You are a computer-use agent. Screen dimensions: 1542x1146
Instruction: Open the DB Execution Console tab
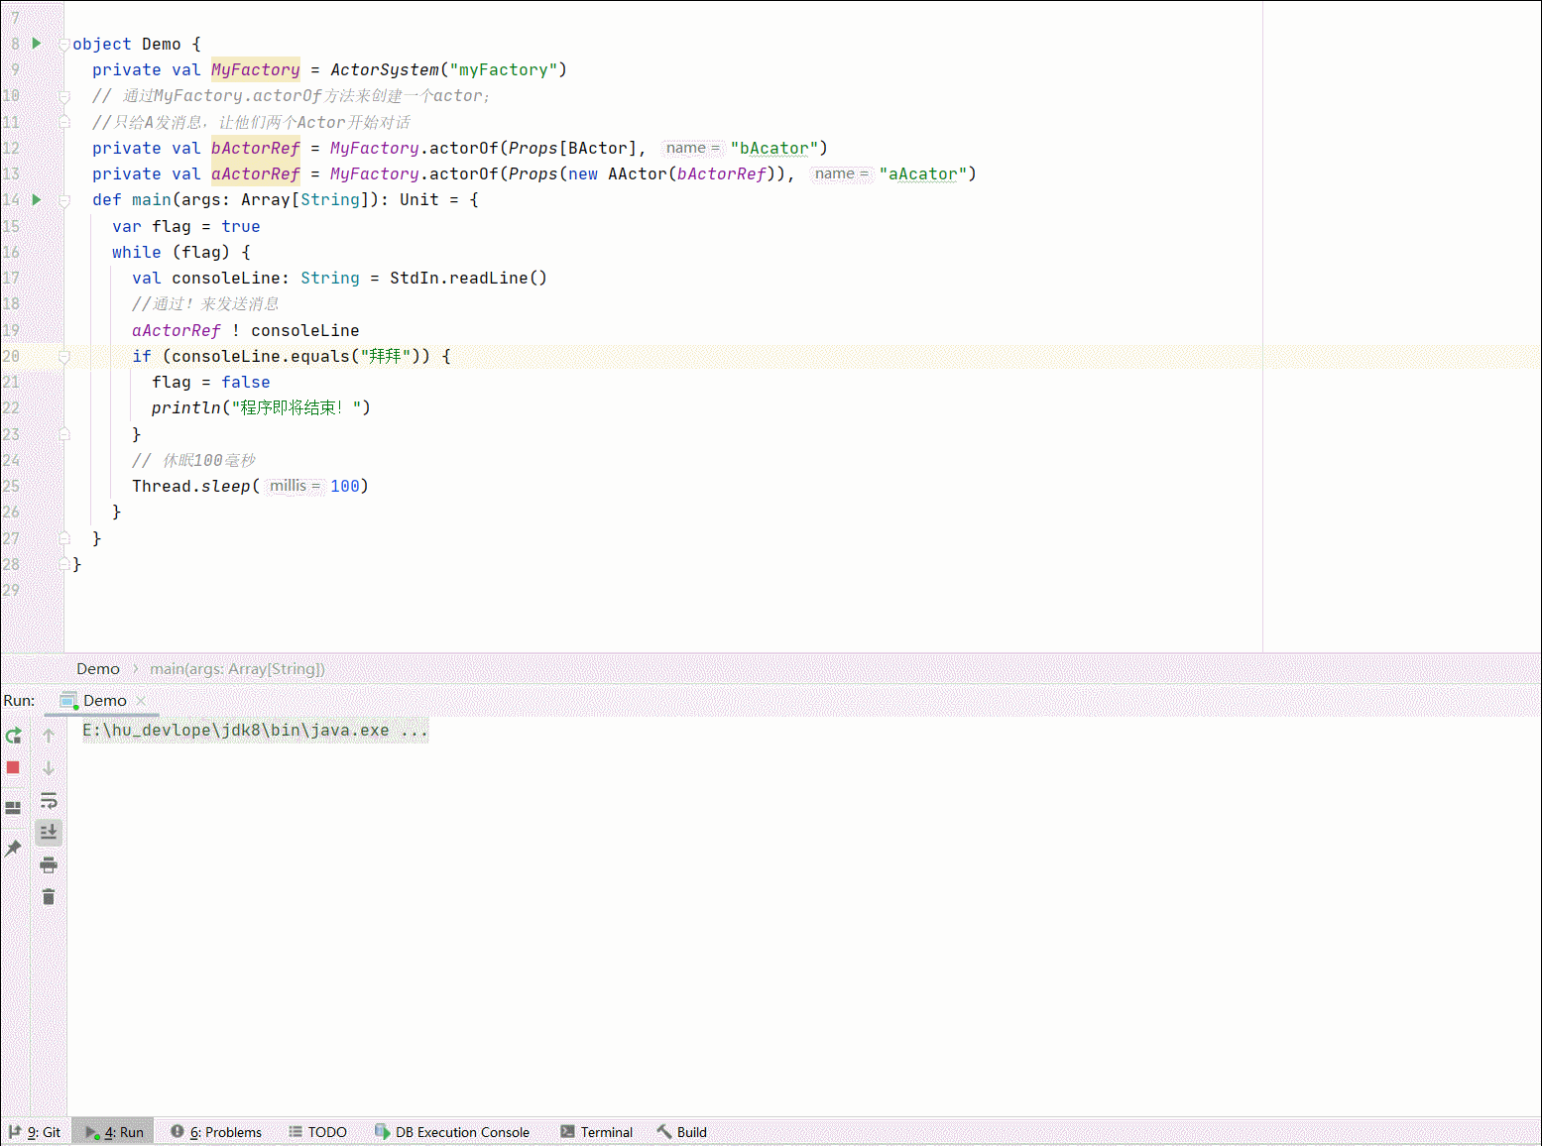pos(452,1132)
